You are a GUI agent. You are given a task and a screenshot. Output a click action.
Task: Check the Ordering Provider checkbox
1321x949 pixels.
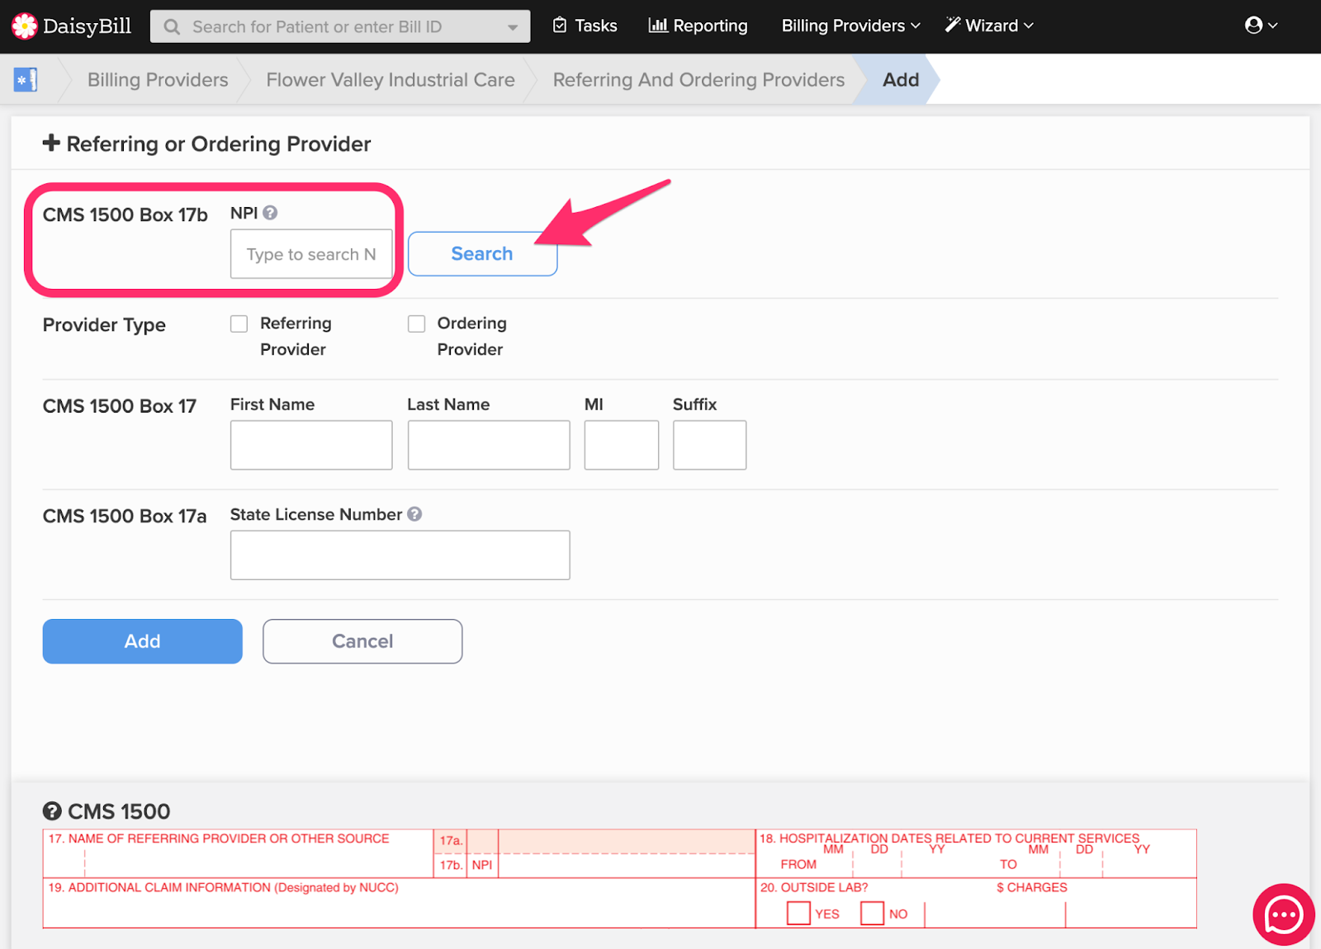coord(416,323)
